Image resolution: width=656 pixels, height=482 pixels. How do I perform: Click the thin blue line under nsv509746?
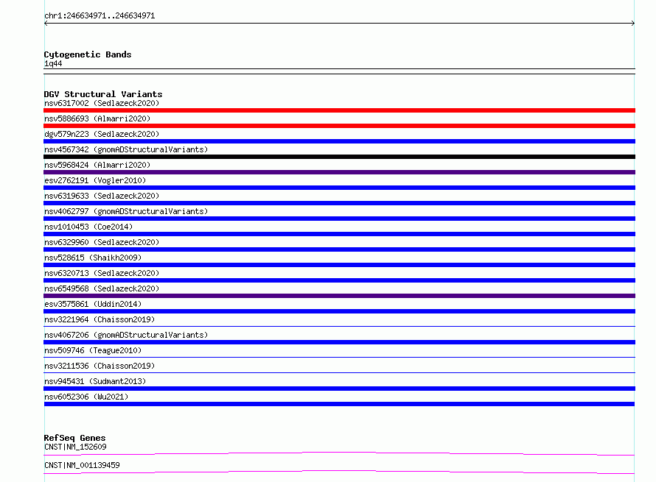click(x=339, y=357)
